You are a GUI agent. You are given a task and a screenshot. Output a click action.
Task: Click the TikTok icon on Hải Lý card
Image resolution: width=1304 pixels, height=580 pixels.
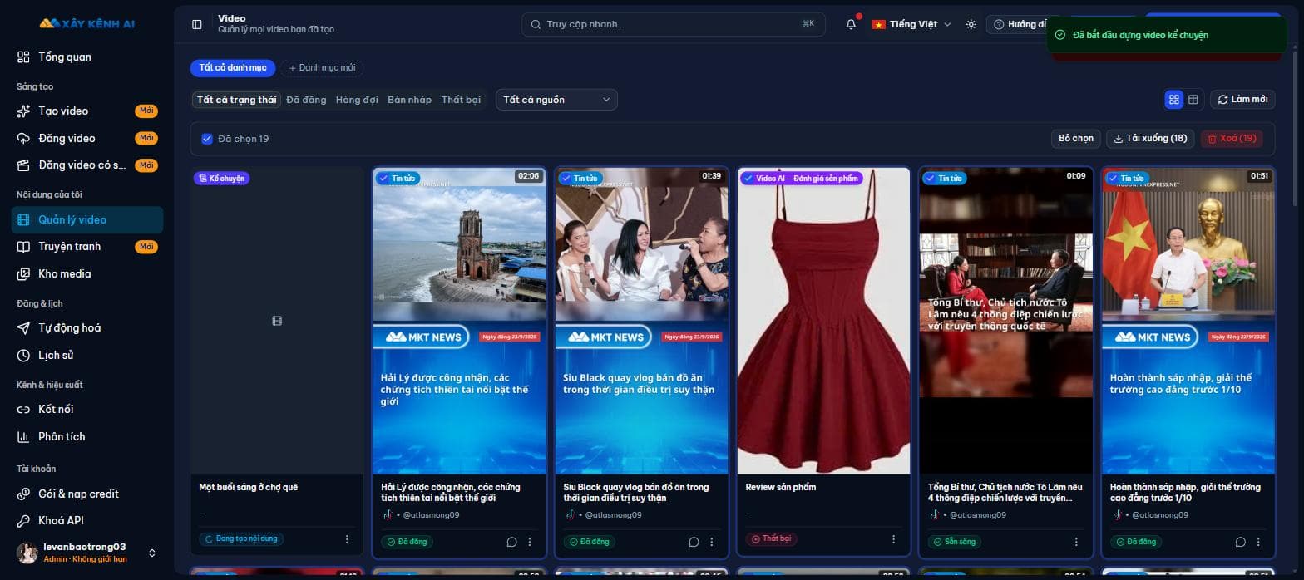pyautogui.click(x=387, y=514)
